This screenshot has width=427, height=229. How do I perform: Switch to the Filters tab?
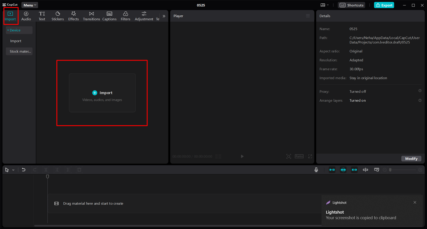coord(125,16)
